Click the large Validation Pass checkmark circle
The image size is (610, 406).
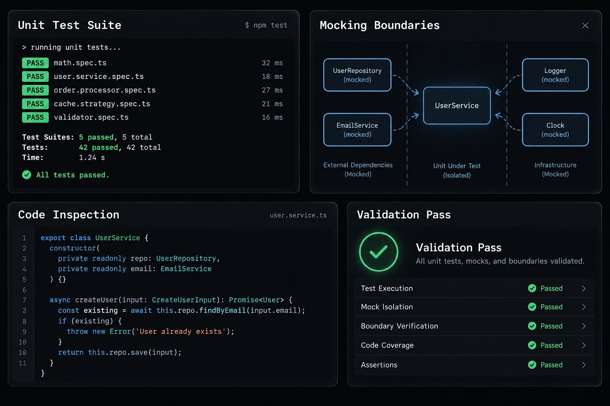click(x=378, y=252)
